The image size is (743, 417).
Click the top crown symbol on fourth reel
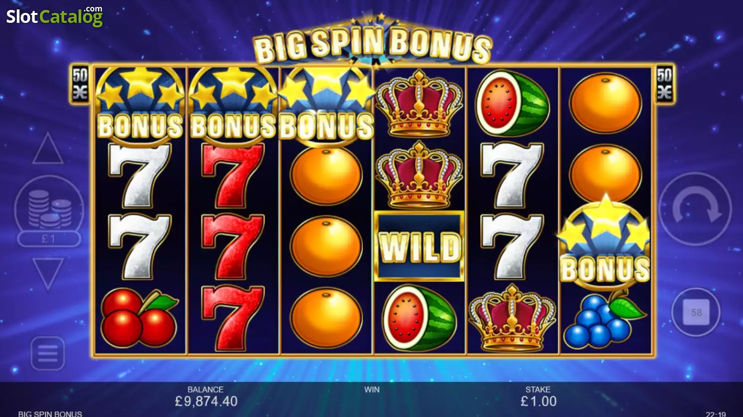(419, 104)
